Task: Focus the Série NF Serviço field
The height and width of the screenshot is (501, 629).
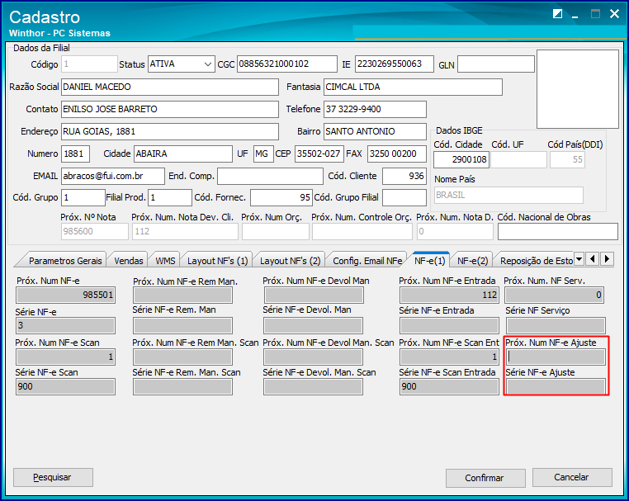Action: tap(556, 326)
